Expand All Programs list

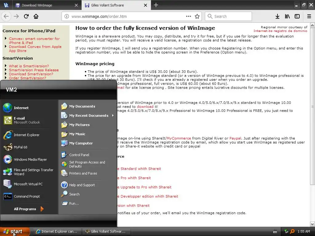(x=29, y=209)
